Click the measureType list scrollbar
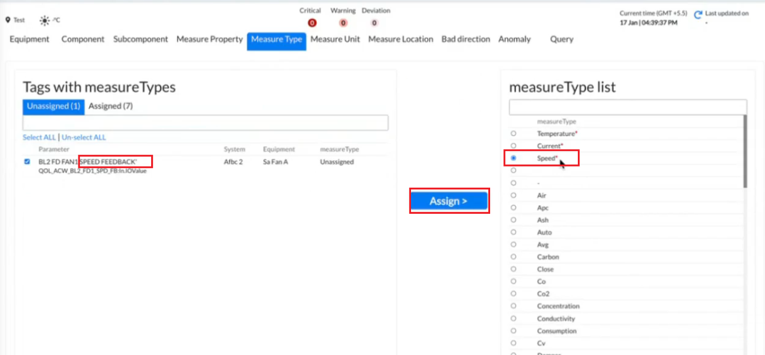Screen dimensions: 765x355 (x=744, y=150)
